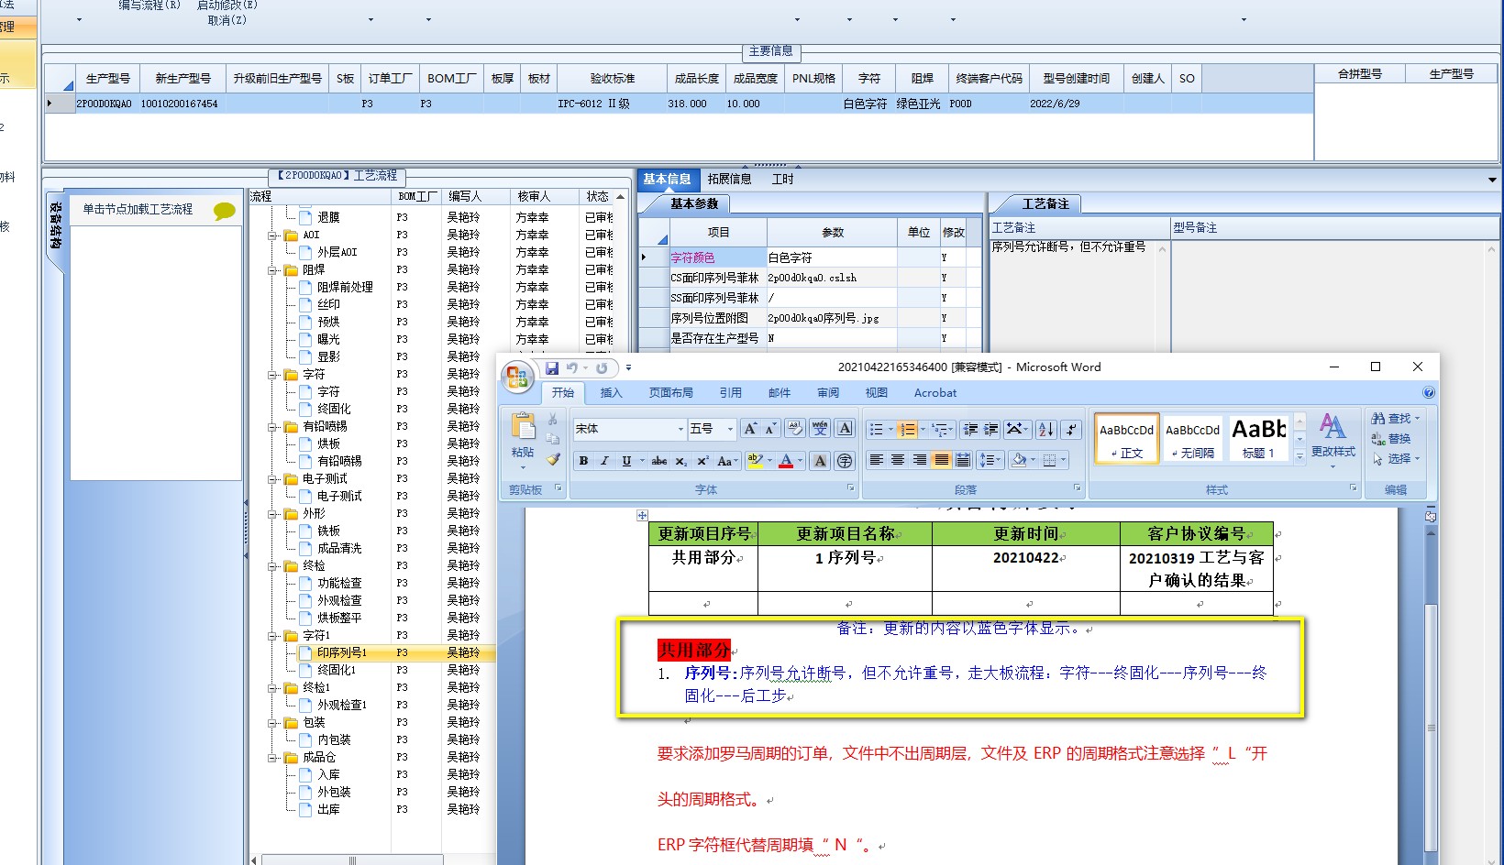This screenshot has height=865, width=1504.
Task: Select the 正文 style thumbnail
Action: [x=1126, y=438]
